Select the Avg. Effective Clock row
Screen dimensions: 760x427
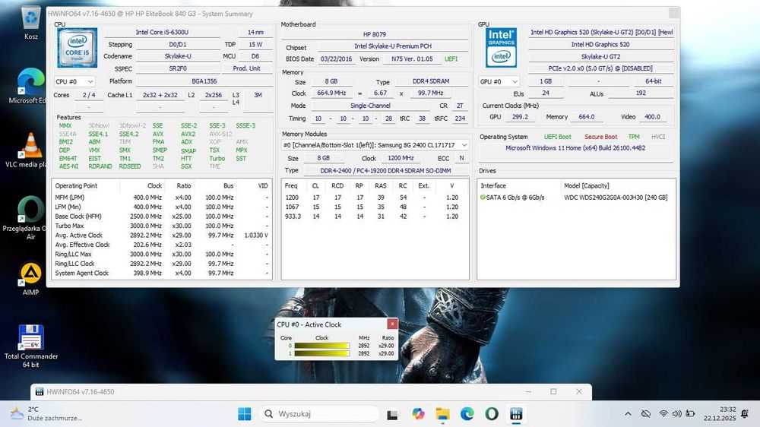pyautogui.click(x=161, y=245)
